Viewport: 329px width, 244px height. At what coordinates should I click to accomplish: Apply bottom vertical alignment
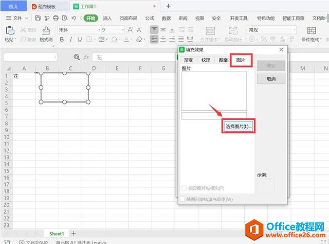172,30
